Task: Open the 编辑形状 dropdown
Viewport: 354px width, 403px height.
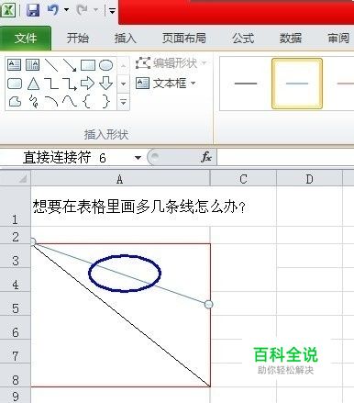Action: click(171, 63)
